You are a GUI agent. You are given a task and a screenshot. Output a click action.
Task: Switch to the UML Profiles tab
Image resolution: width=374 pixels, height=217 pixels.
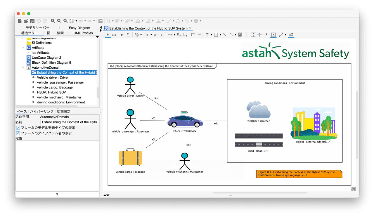click(x=83, y=33)
